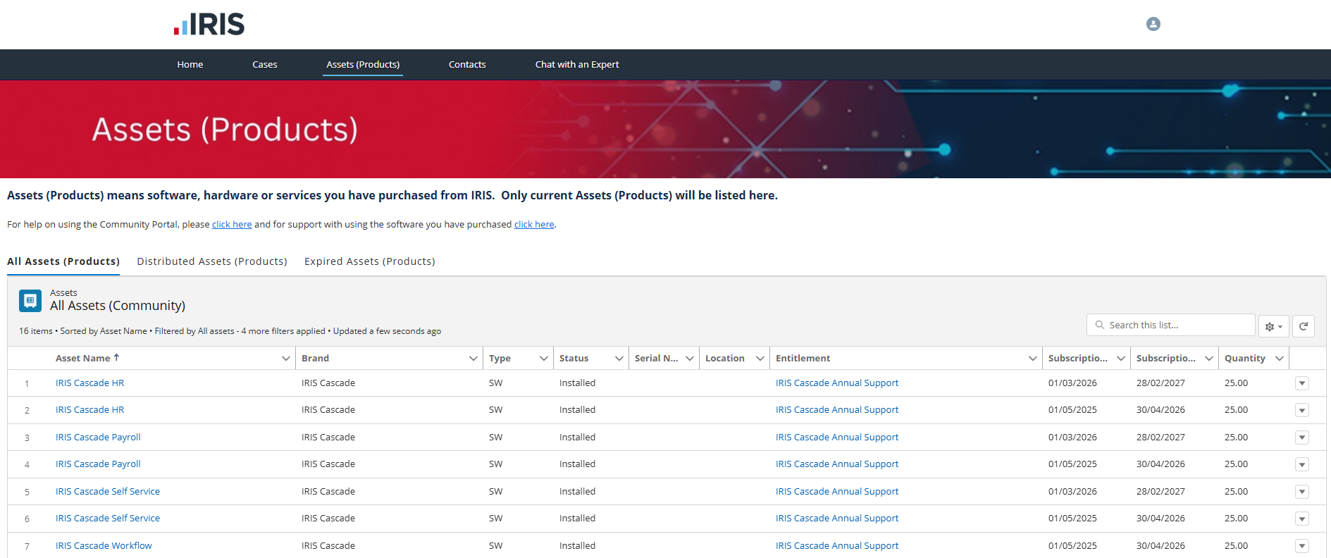1331x558 pixels.
Task: Open the Type column chevron menu
Action: tap(544, 359)
